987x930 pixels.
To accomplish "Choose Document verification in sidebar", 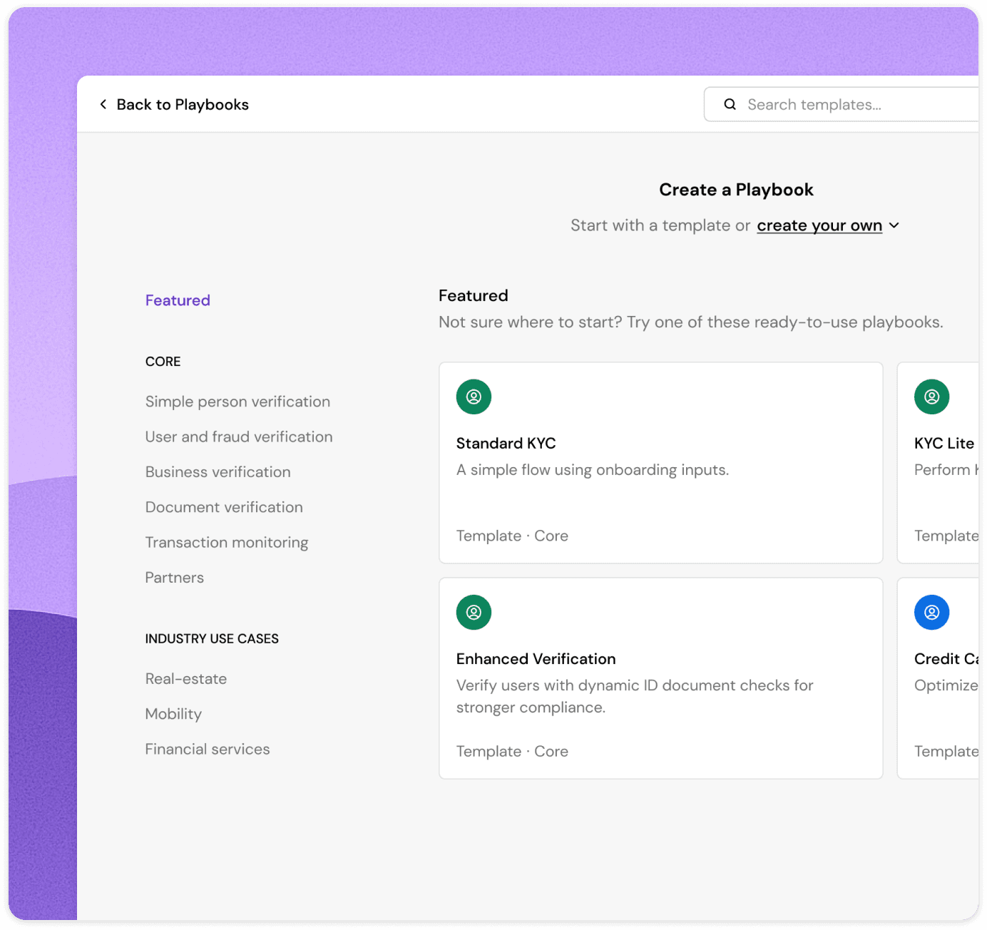I will click(224, 507).
